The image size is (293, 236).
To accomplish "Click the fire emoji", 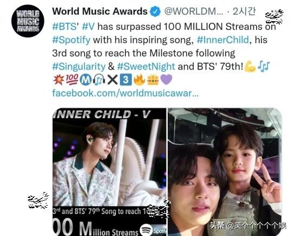I will [139, 80].
